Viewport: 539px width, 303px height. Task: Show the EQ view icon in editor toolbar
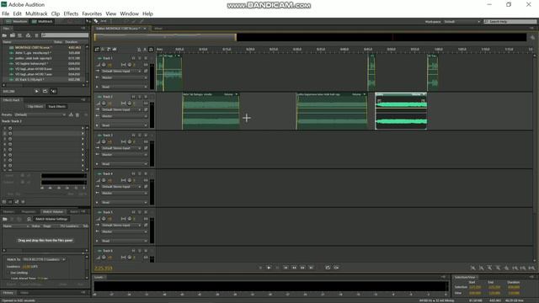click(115, 50)
